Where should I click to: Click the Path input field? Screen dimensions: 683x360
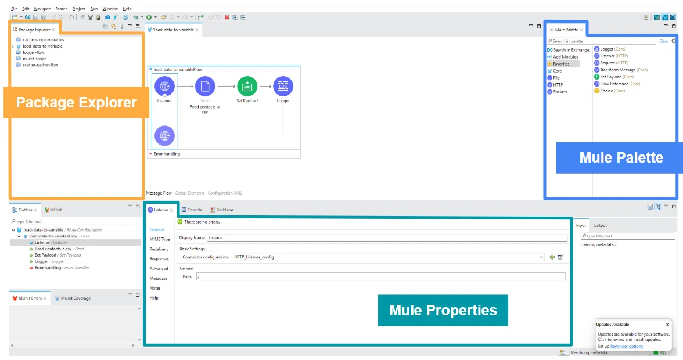click(x=381, y=276)
